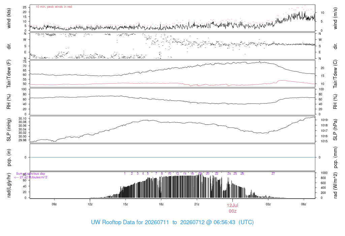Click the purple hour marker 1
345x236 pixels.
tap(125, 174)
